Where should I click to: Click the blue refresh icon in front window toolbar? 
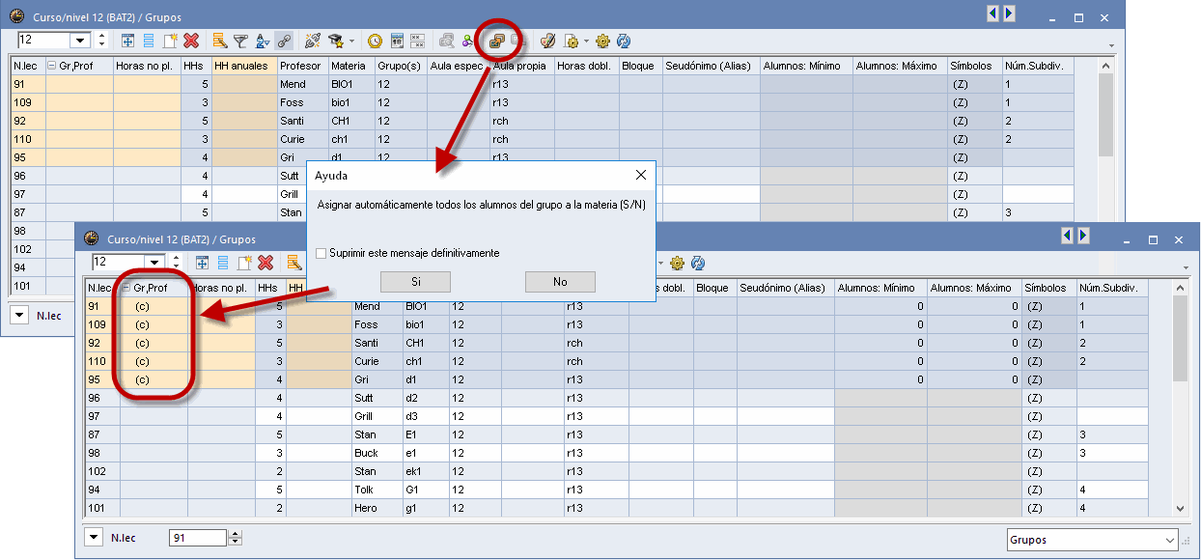tap(698, 263)
